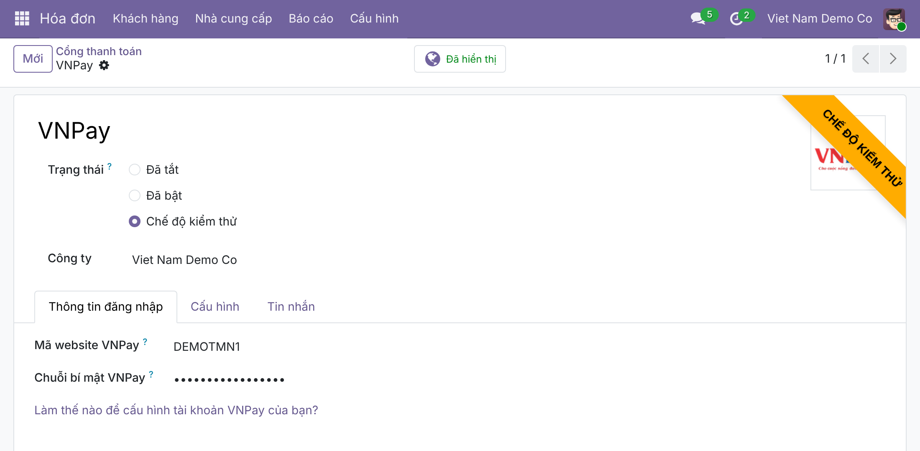The height and width of the screenshot is (451, 920).
Task: Open the Viet Nam Demo Co company switcher
Action: coord(820,19)
